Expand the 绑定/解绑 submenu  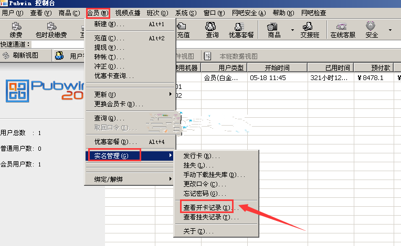(x=129, y=179)
